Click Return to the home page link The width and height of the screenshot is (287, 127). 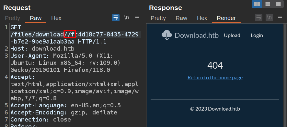coord(215,78)
